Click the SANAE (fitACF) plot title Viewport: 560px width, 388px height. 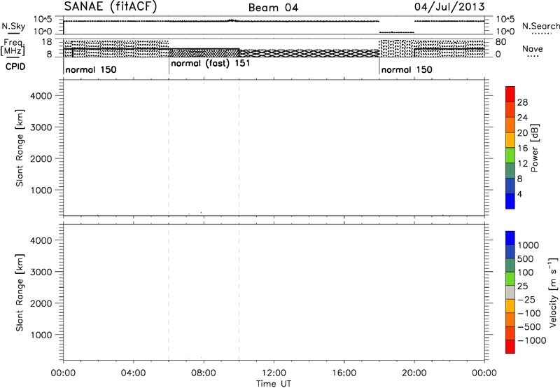point(111,7)
